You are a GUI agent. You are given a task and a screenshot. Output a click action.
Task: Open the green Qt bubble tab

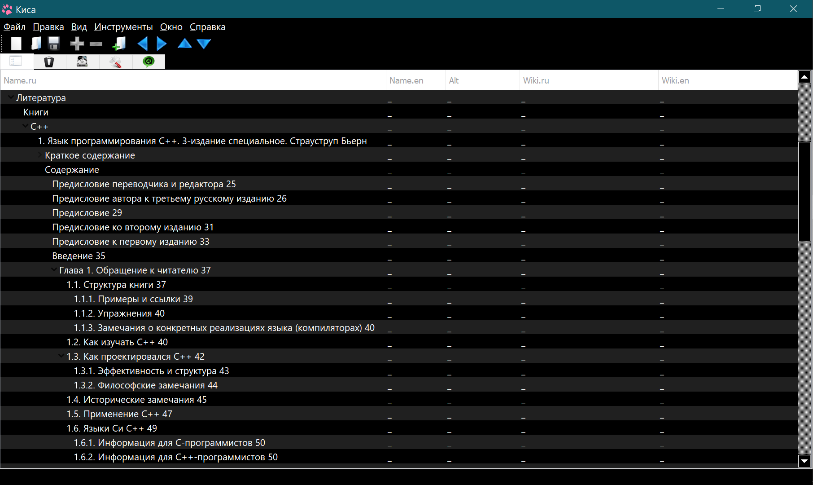[x=149, y=62]
